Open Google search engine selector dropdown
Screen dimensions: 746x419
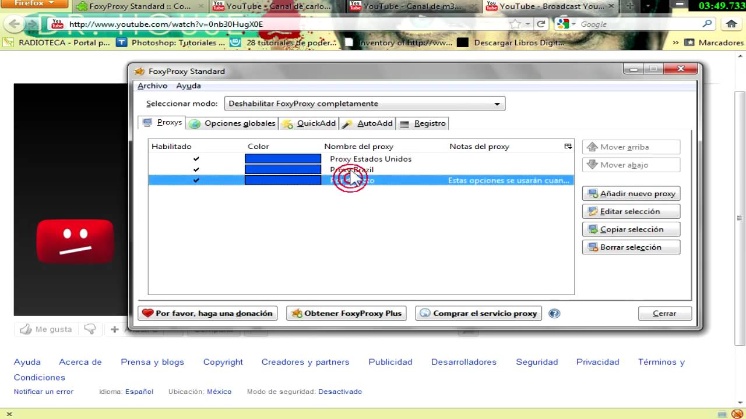pyautogui.click(x=566, y=24)
